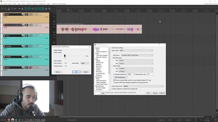Open the ASIO Driver dropdown
The width and height of the screenshot is (218, 122).
(137, 55)
